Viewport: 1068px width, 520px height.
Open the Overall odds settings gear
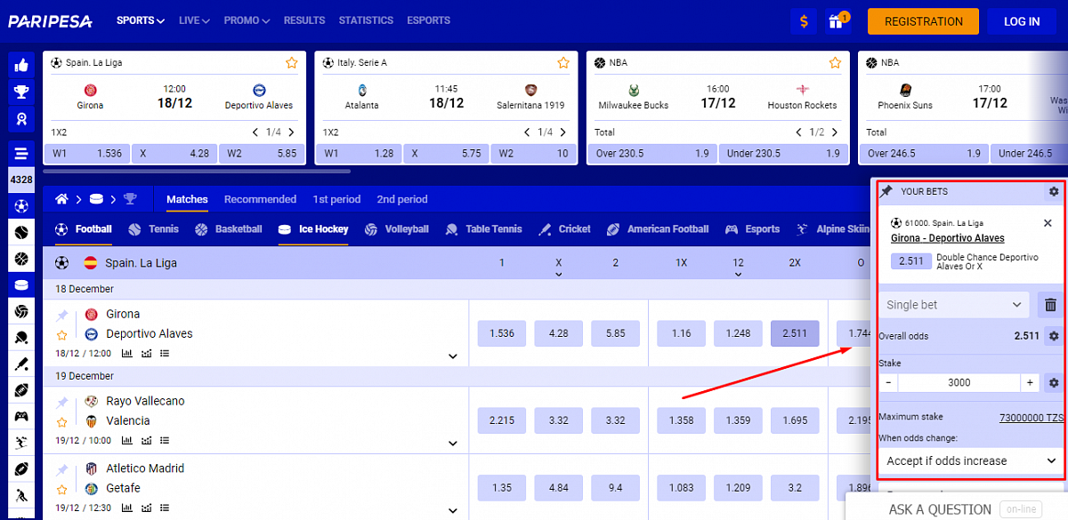(1054, 336)
